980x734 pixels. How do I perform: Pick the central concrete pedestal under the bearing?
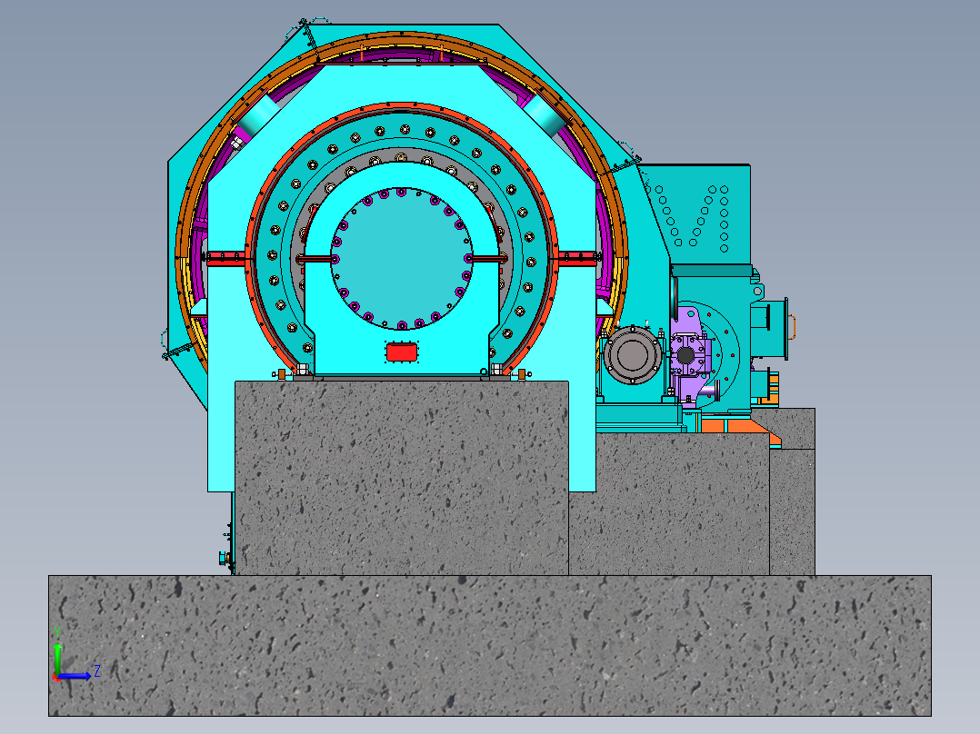point(401,478)
